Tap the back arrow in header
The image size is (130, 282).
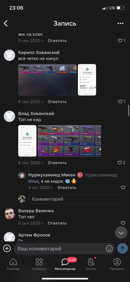point(6,23)
